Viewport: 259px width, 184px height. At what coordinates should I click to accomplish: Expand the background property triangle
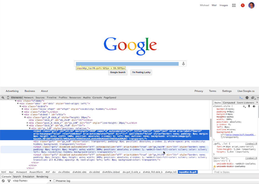pos(232,132)
